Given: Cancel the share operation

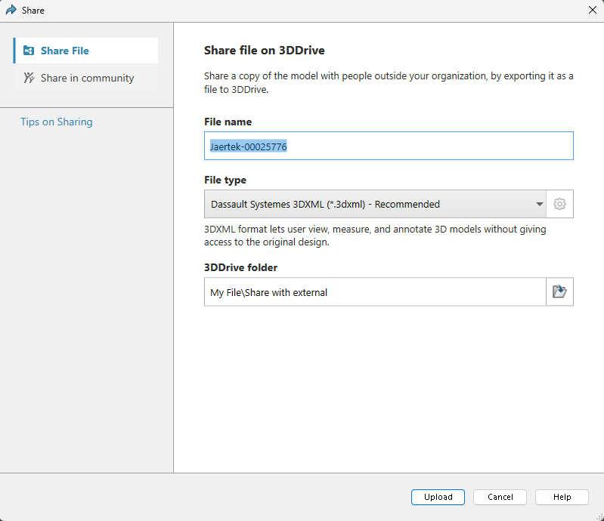Looking at the screenshot, I should (x=500, y=497).
